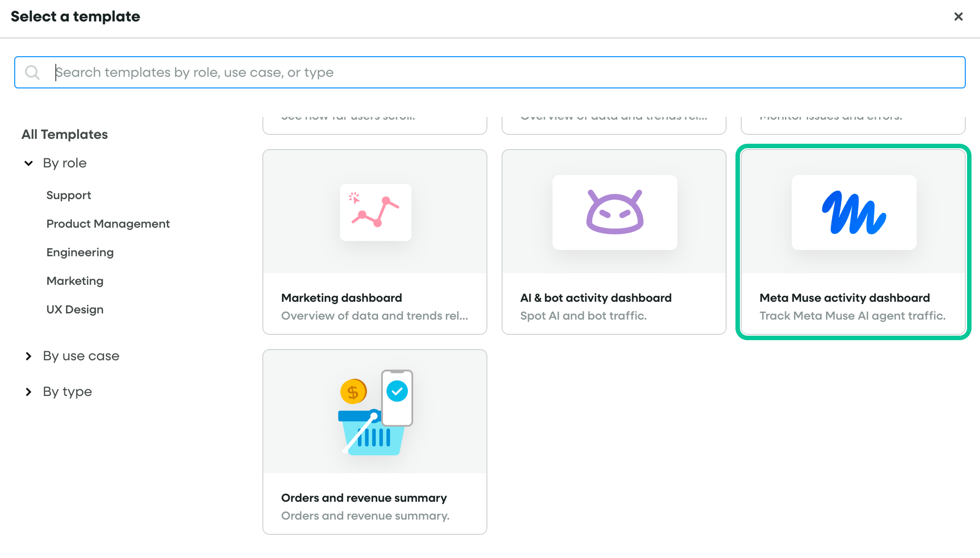This screenshot has width=980, height=558.
Task: Open the AI & bot activity dashboard title
Action: pyautogui.click(x=596, y=298)
